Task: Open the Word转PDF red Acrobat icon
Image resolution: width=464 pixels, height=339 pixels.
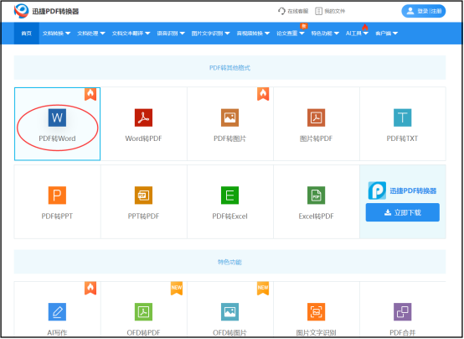Action: (x=143, y=117)
